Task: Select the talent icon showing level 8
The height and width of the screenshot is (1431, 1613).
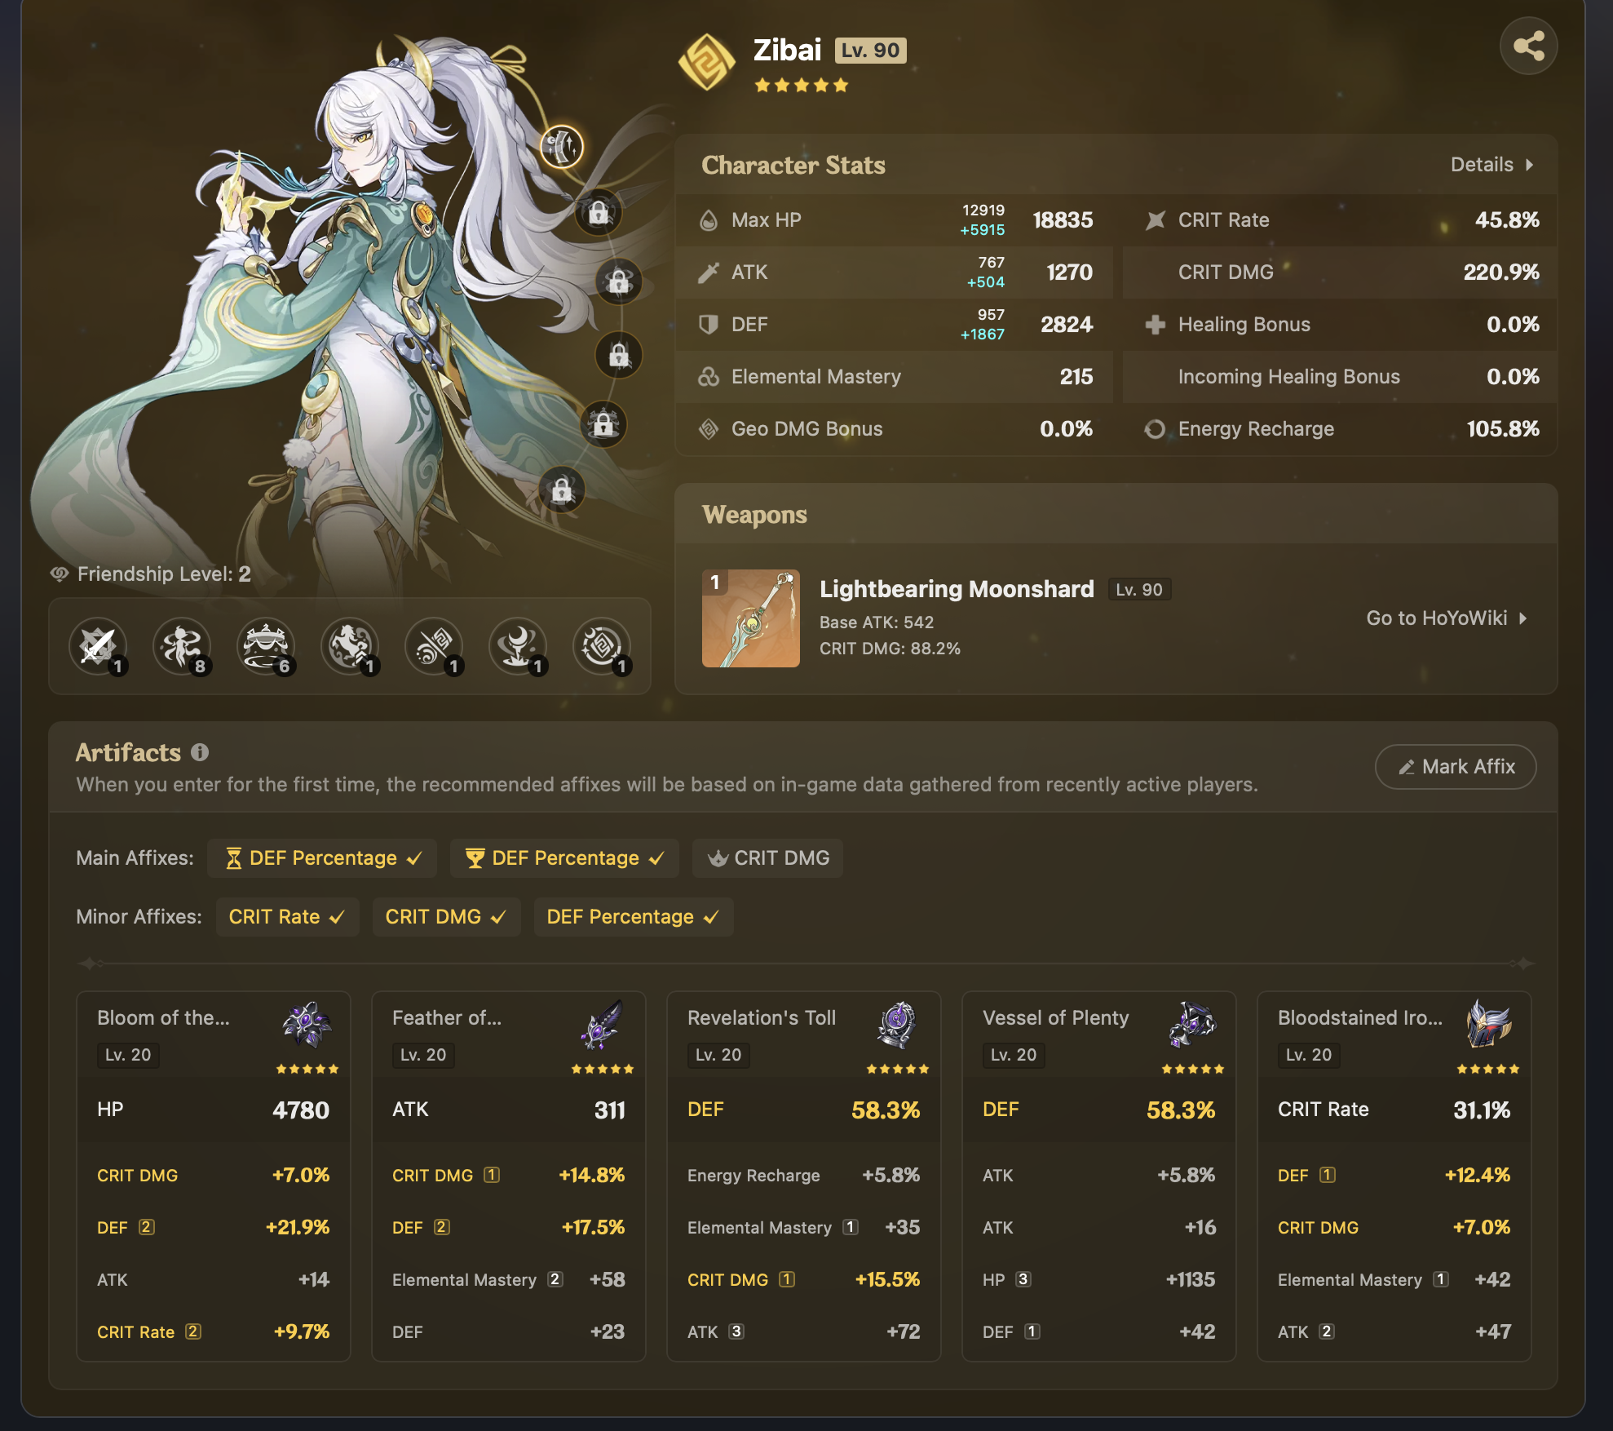Action: [x=182, y=647]
